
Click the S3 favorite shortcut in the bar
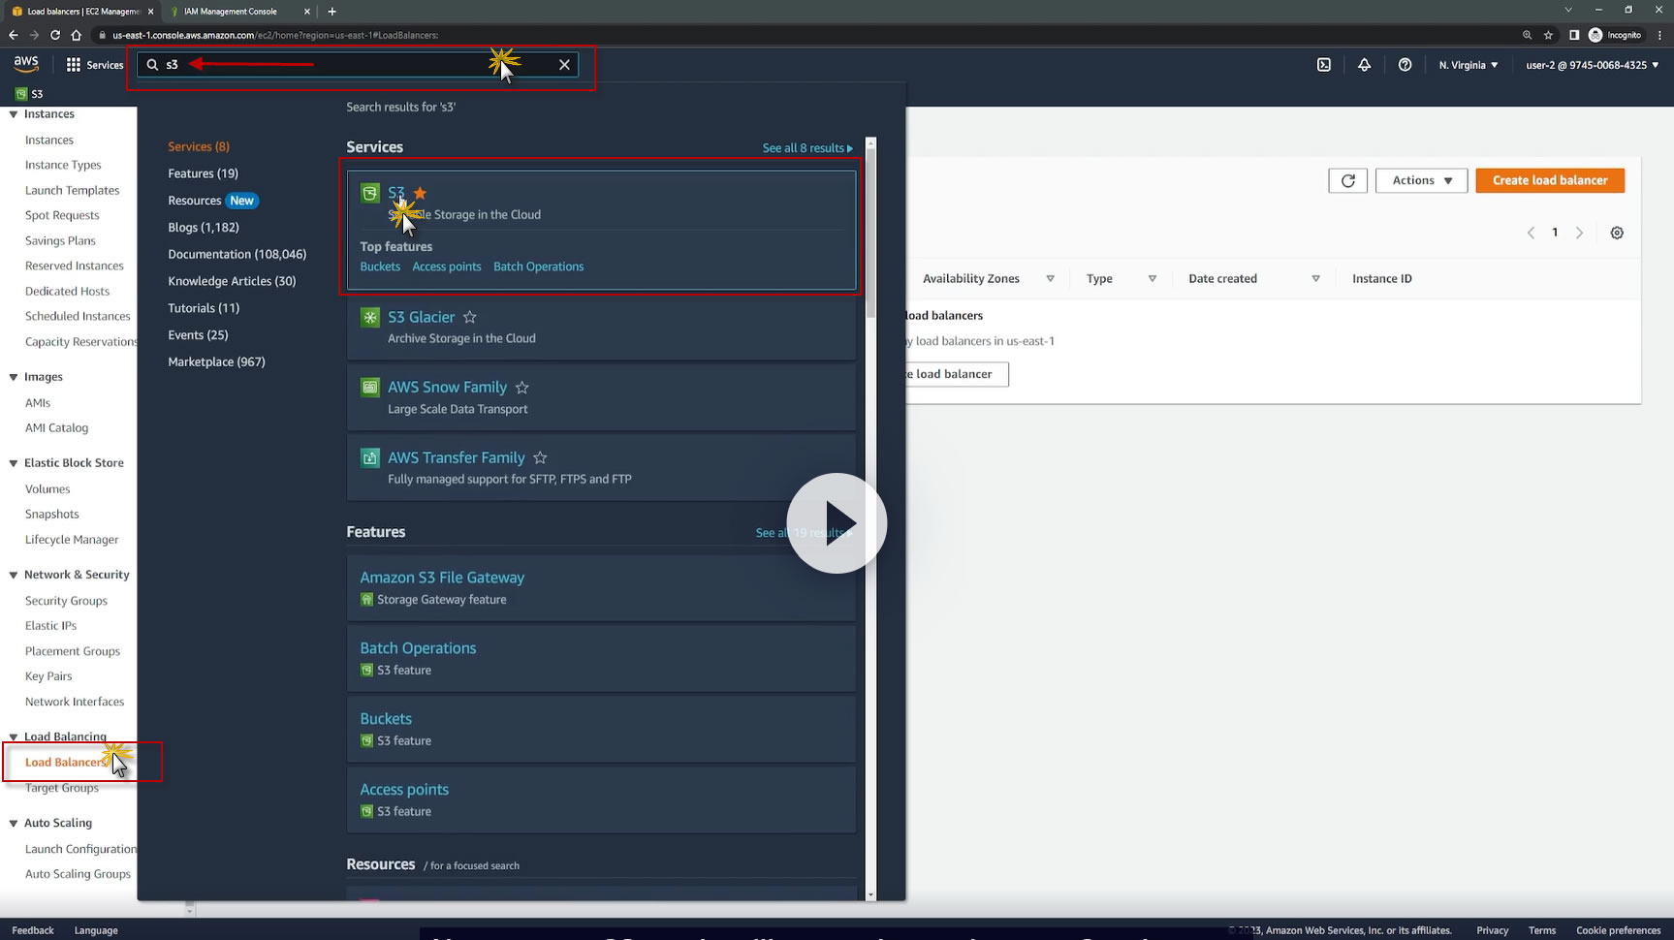point(29,94)
